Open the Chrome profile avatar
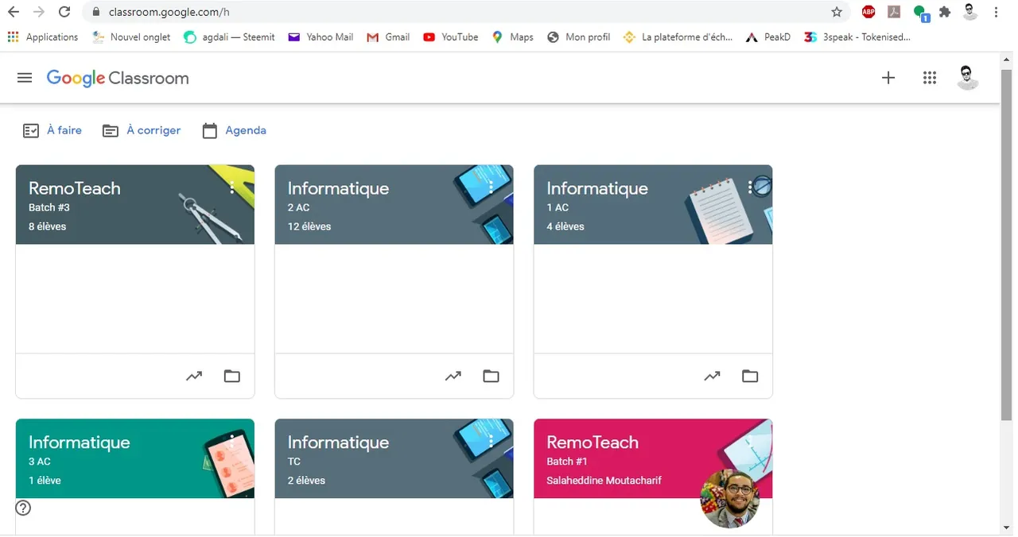Screen dimensions: 1018x537 pos(970,12)
